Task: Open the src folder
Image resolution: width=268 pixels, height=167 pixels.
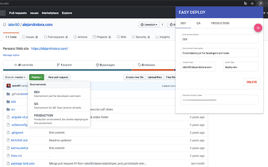Action: [x=13, y=109]
